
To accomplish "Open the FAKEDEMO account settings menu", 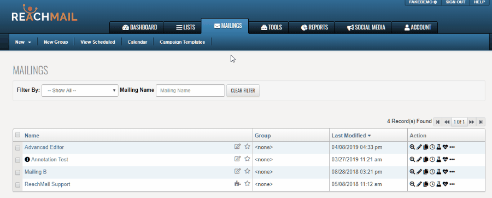I will coord(423,2).
